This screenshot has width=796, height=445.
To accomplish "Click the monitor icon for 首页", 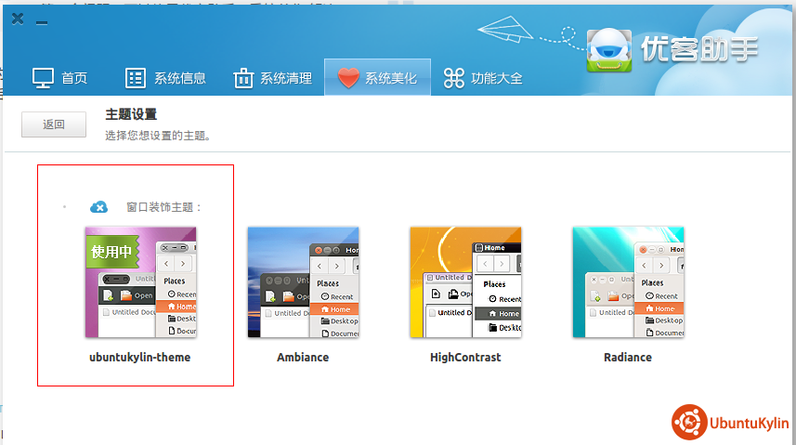I will coord(43,78).
